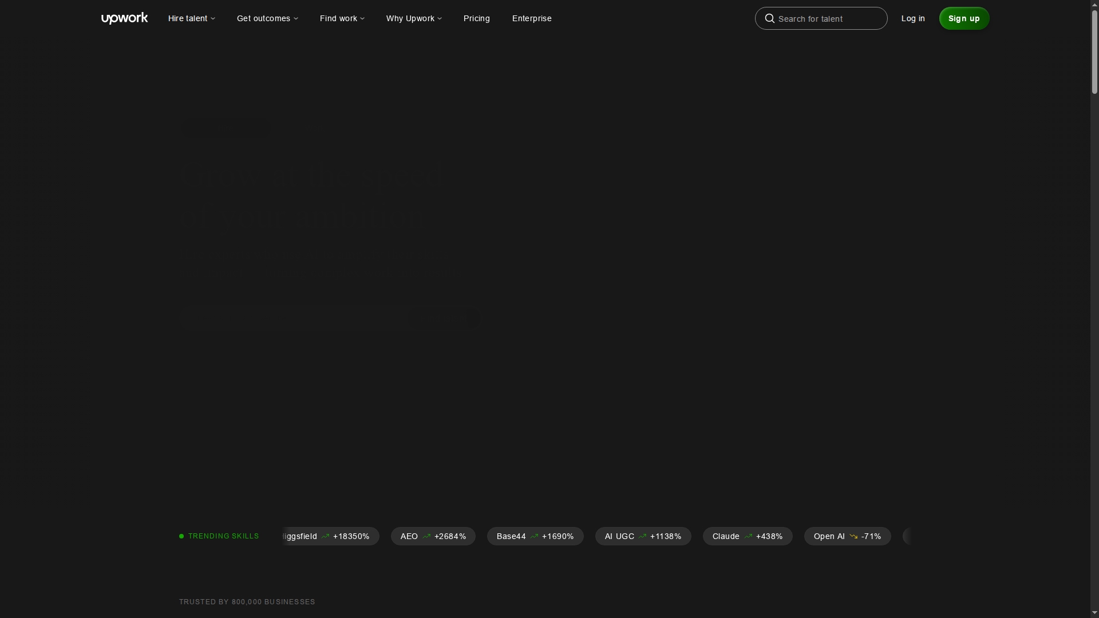Screen dimensions: 1099x618
Task: Click the TRENDING SKILLS label
Action: [224, 536]
